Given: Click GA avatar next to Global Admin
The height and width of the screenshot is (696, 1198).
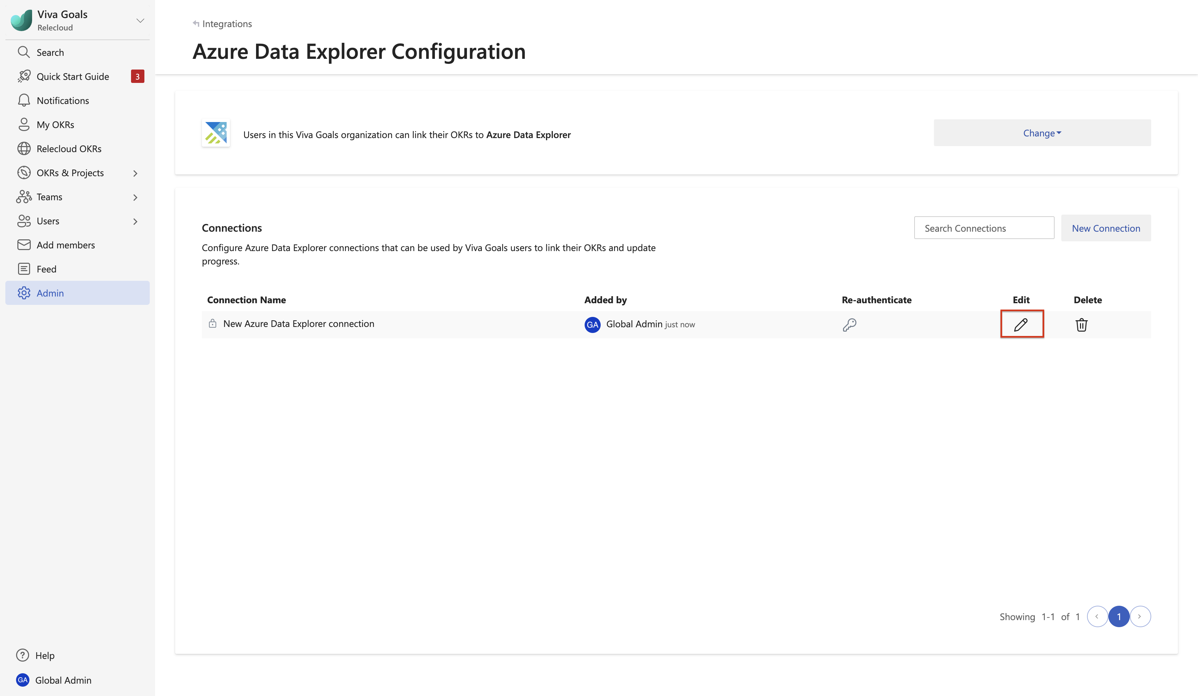Looking at the screenshot, I should point(592,325).
